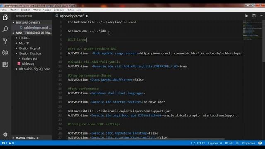Change indentation via Espaces : 4
The width and height of the screenshot is (265, 149).
[x=215, y=143]
